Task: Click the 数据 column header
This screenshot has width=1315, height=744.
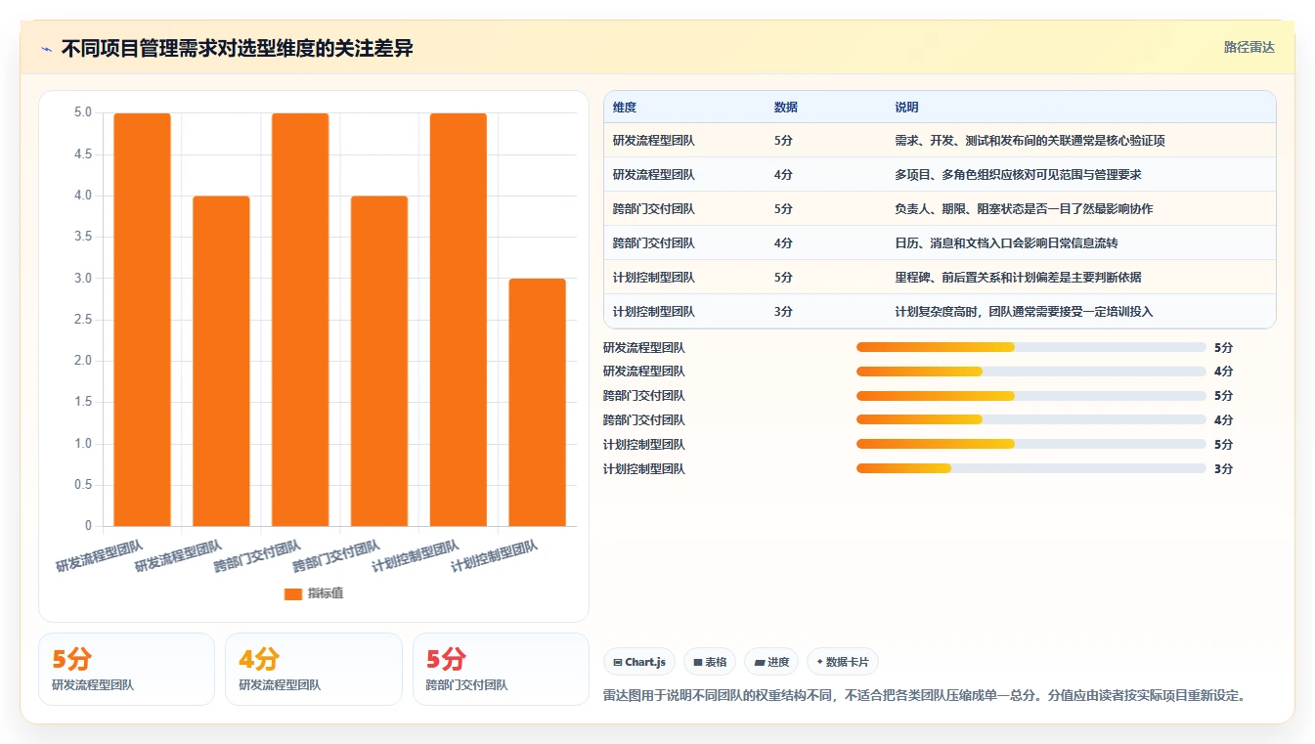Action: point(786,108)
